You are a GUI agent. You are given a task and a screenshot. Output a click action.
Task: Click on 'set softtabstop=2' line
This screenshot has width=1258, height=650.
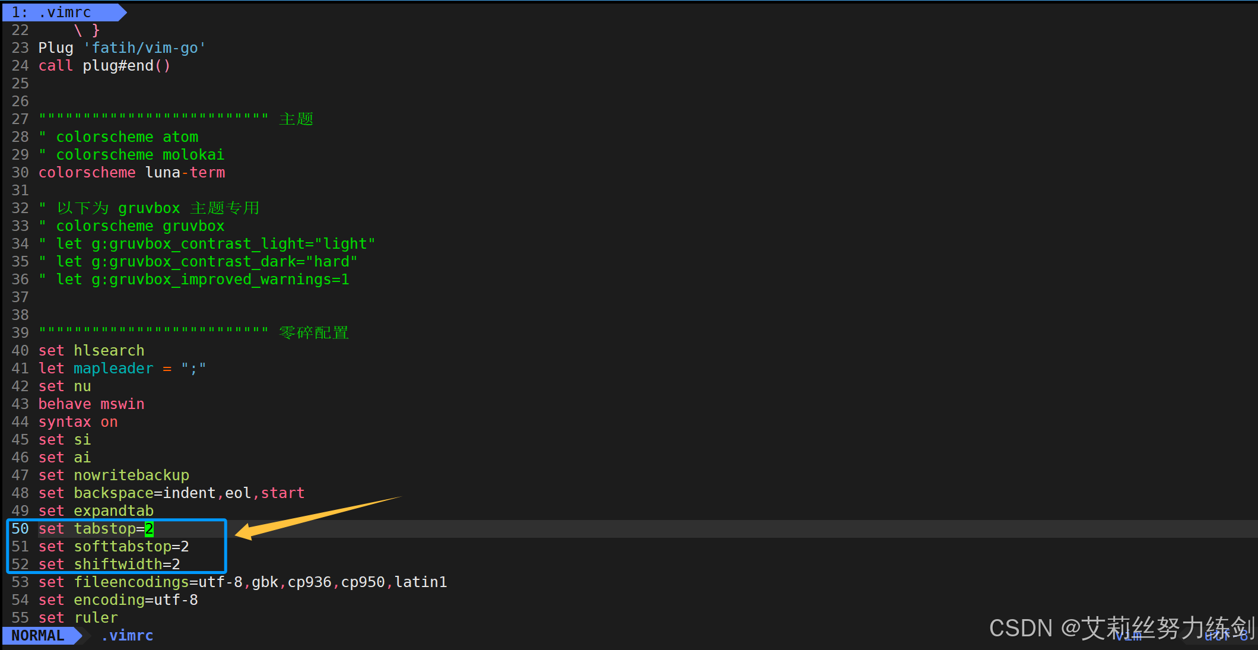[x=113, y=546]
